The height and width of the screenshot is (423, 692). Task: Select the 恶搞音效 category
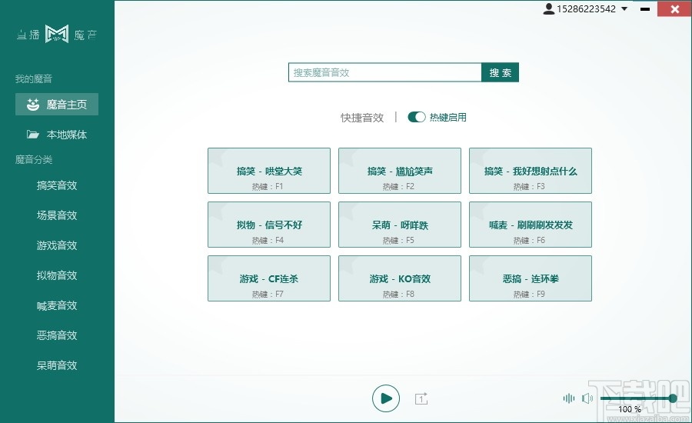click(57, 335)
